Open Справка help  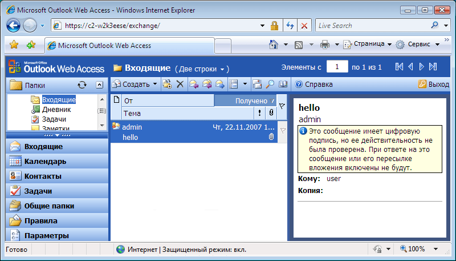[x=313, y=84]
